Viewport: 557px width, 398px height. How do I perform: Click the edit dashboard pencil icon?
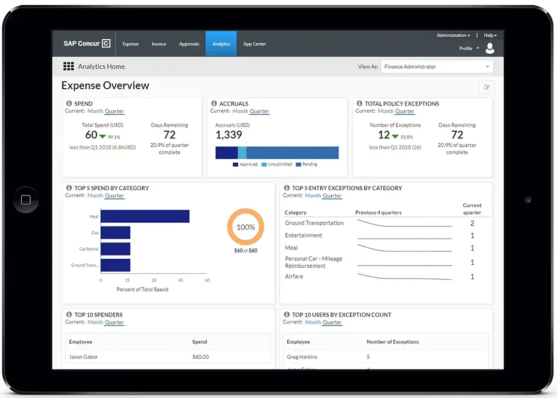coord(486,87)
